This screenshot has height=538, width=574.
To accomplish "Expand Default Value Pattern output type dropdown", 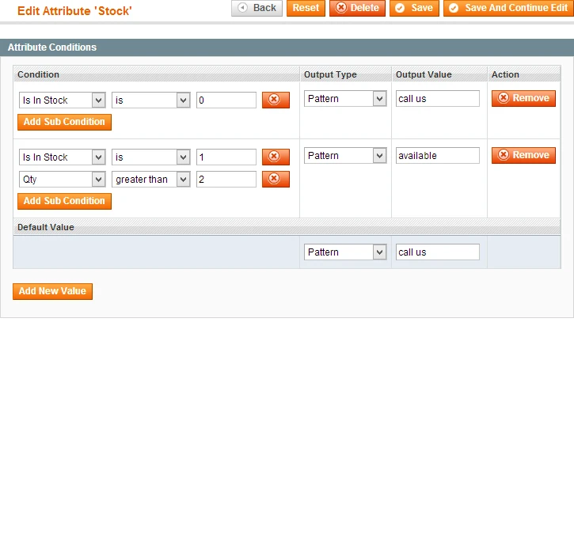I will click(x=344, y=252).
